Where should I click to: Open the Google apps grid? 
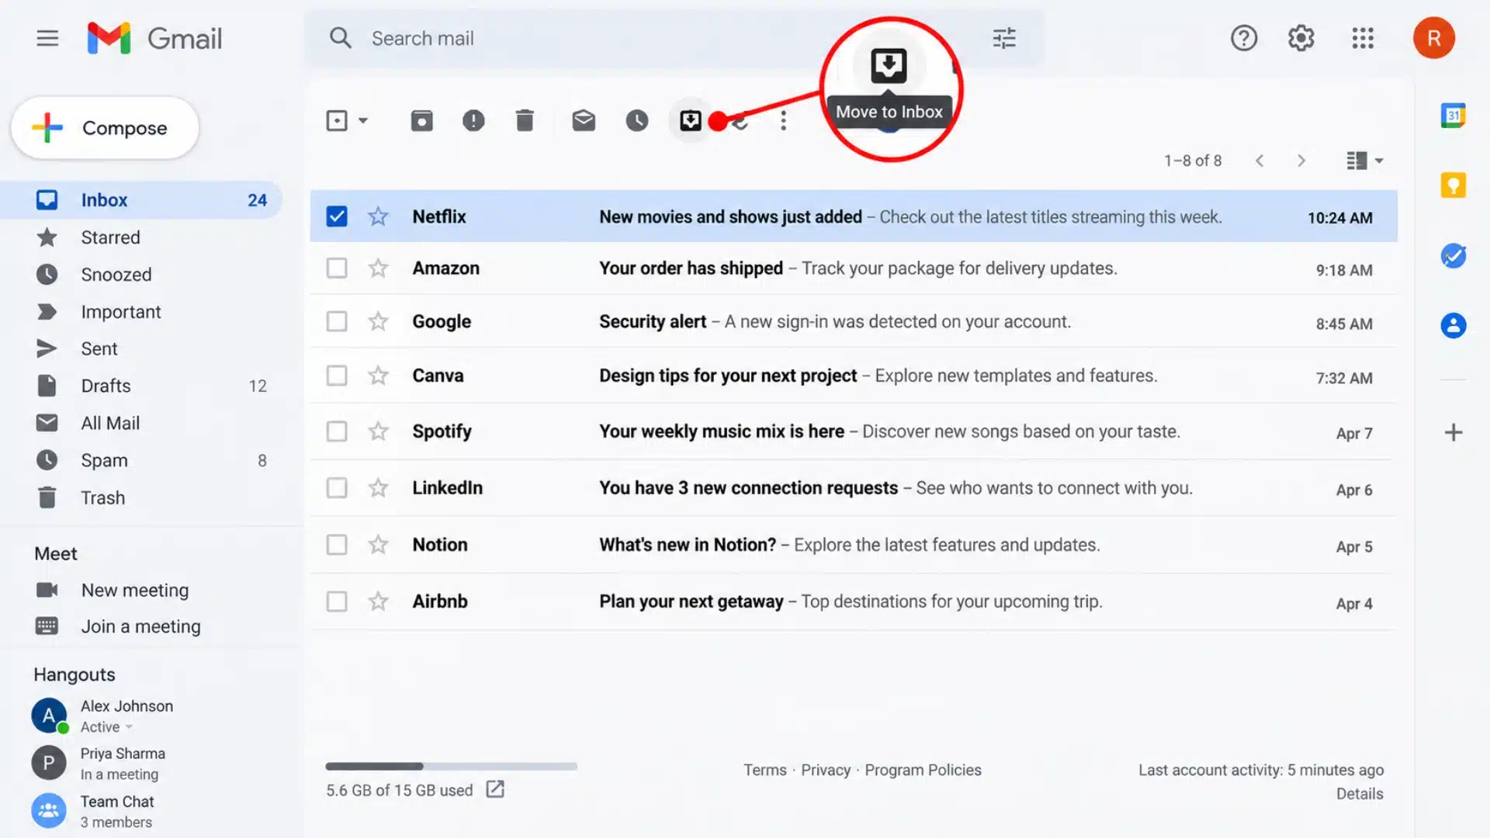(x=1362, y=38)
